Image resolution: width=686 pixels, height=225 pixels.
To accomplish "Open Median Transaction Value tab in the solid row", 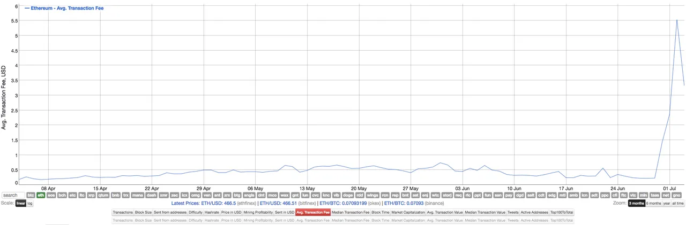I will coord(485,212).
